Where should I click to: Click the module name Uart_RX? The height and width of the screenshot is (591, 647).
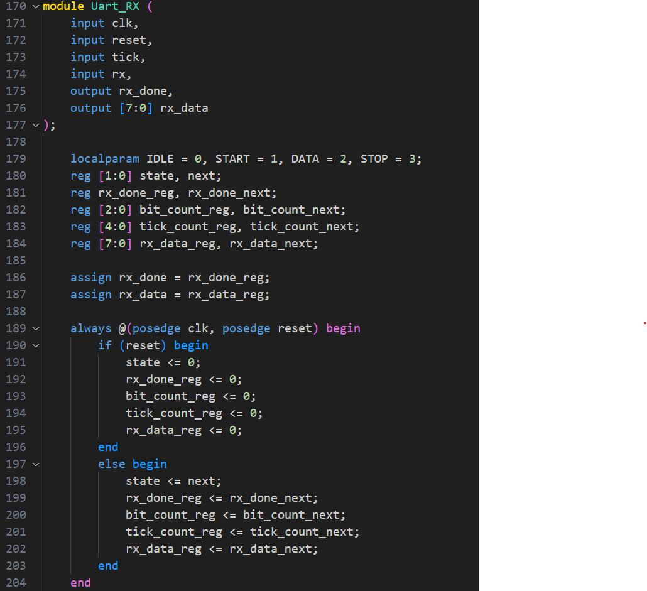pos(115,7)
